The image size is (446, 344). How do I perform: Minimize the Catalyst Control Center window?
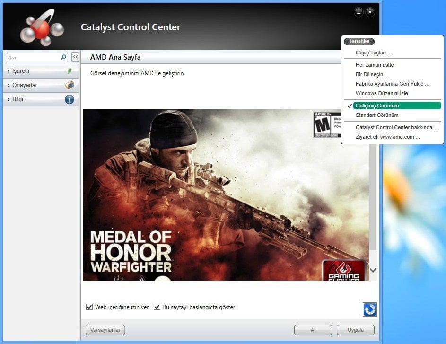coord(359,12)
